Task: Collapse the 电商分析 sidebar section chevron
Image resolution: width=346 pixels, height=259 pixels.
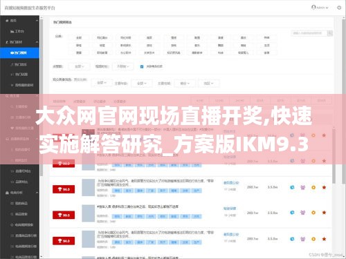Action: click(37, 193)
